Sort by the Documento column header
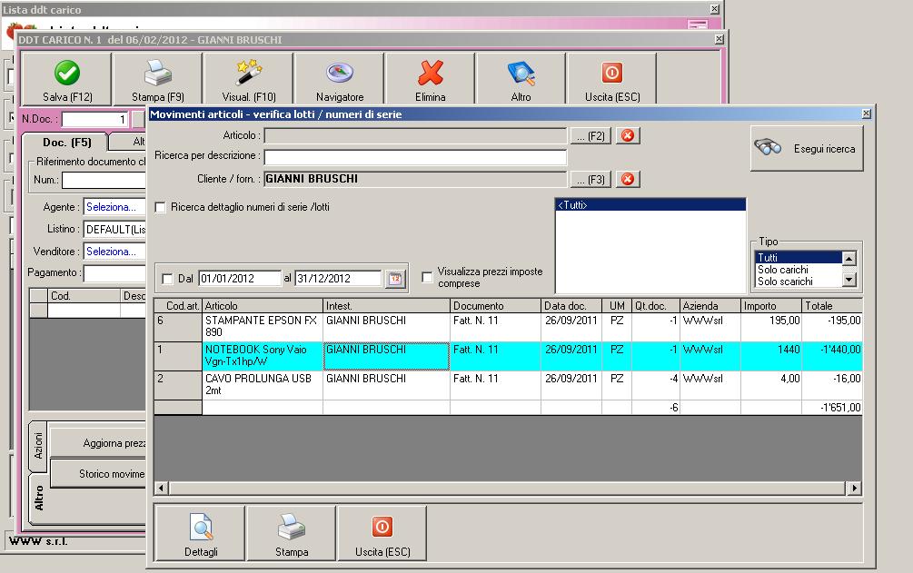This screenshot has width=913, height=573. (495, 306)
